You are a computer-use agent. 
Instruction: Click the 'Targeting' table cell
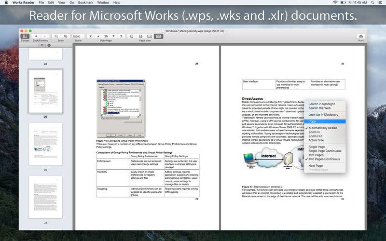click(x=113, y=192)
